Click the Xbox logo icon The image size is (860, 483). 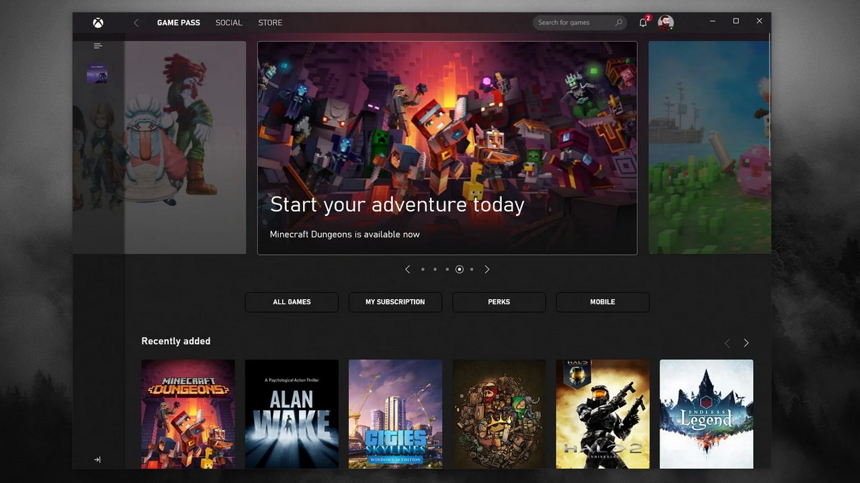(x=98, y=23)
